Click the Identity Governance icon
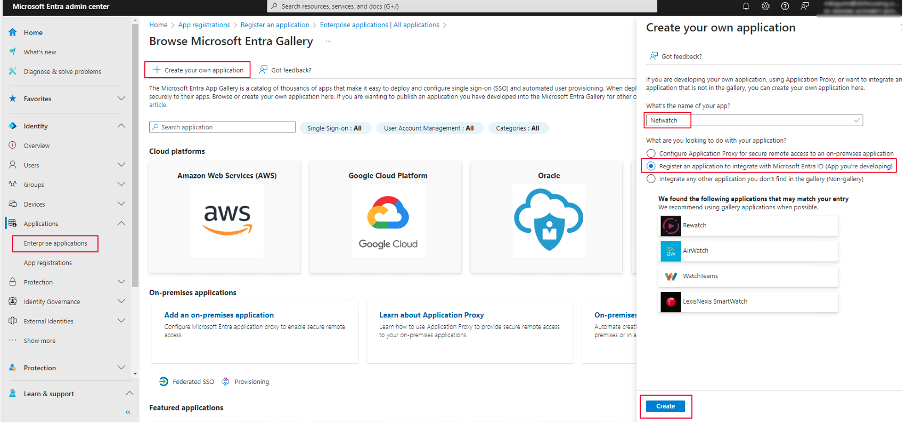Screen dimensions: 906x425 coord(13,301)
